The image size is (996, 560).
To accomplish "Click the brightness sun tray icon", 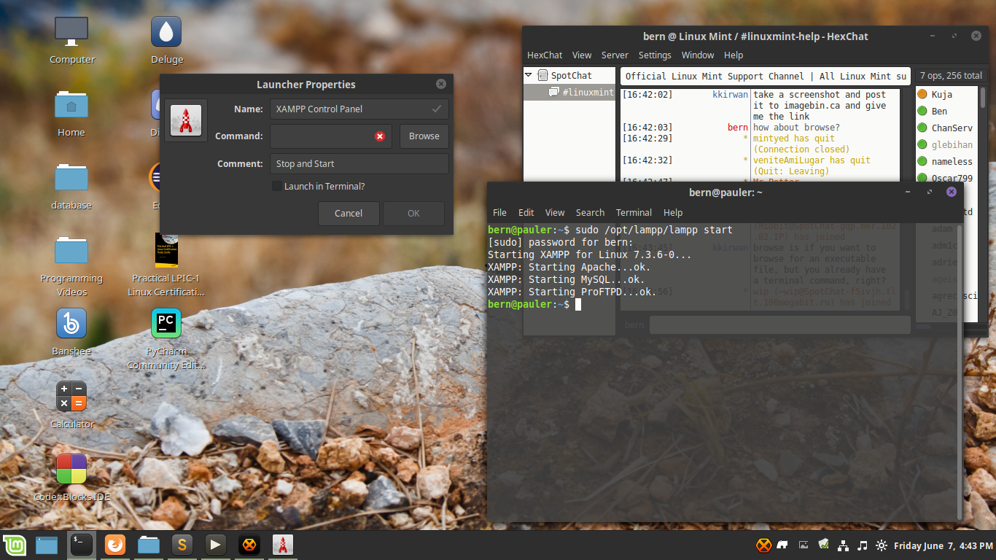I will [x=882, y=545].
